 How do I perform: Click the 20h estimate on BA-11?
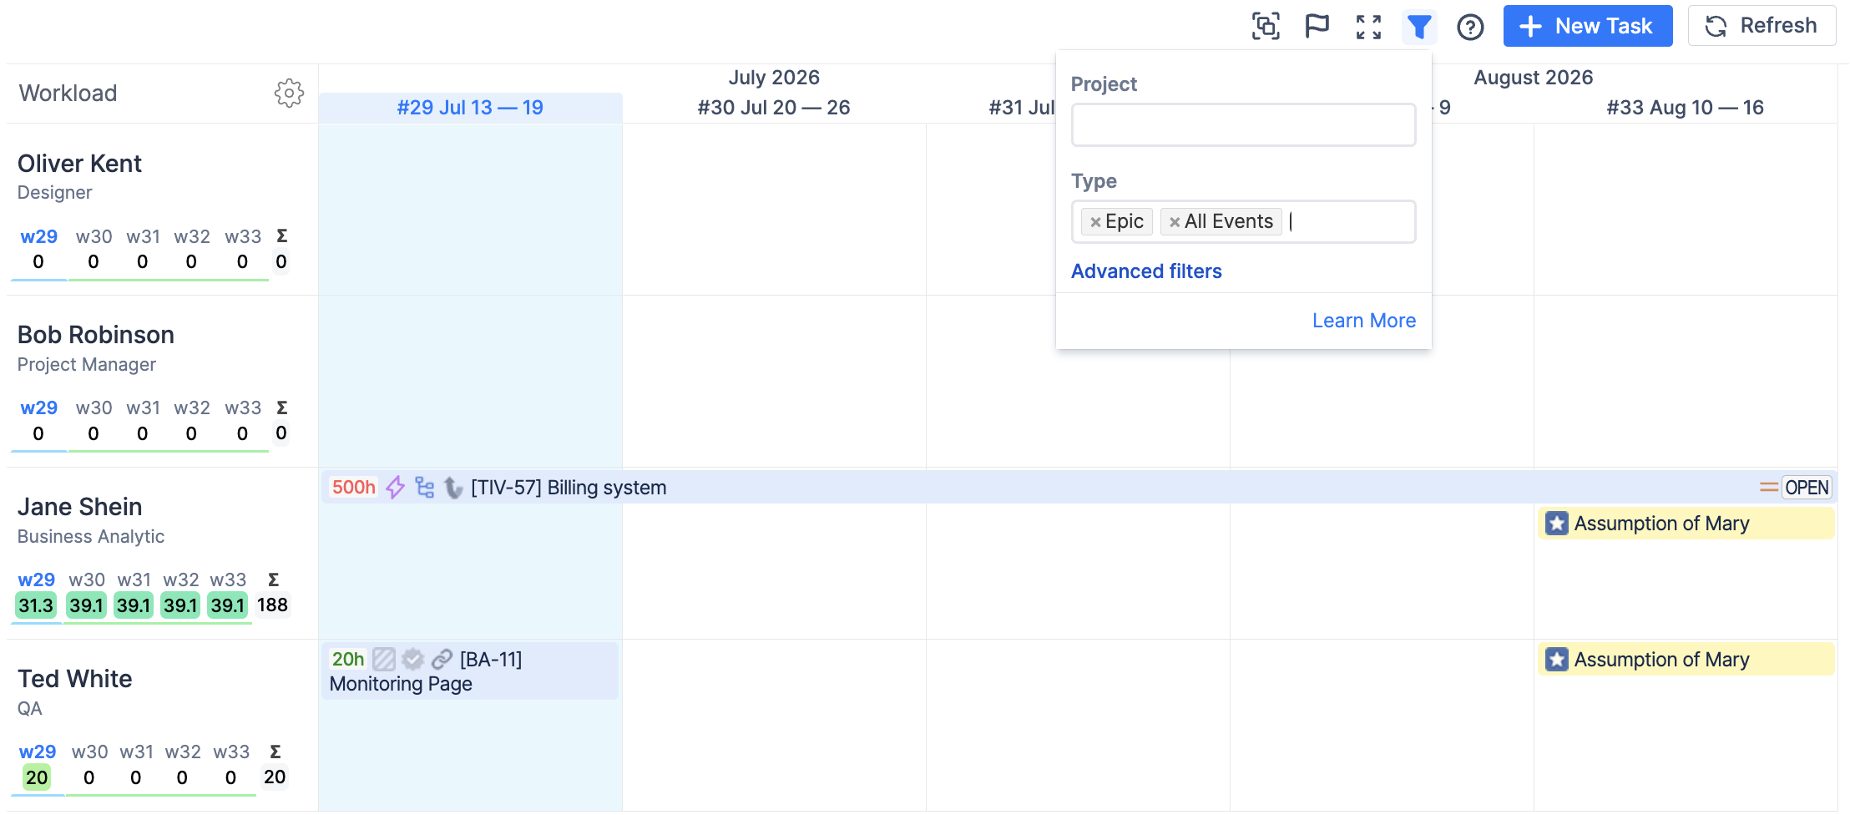pyautogui.click(x=348, y=660)
